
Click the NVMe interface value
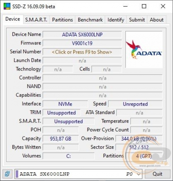[x=65, y=104]
